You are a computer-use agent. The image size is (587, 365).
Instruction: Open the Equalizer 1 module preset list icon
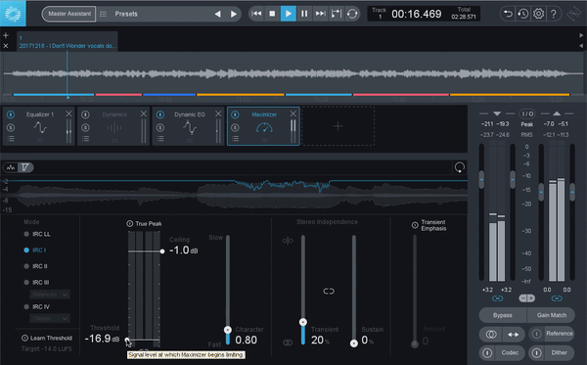pos(11,139)
